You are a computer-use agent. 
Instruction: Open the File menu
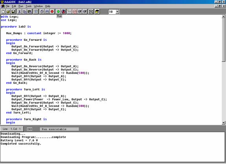(7, 6)
